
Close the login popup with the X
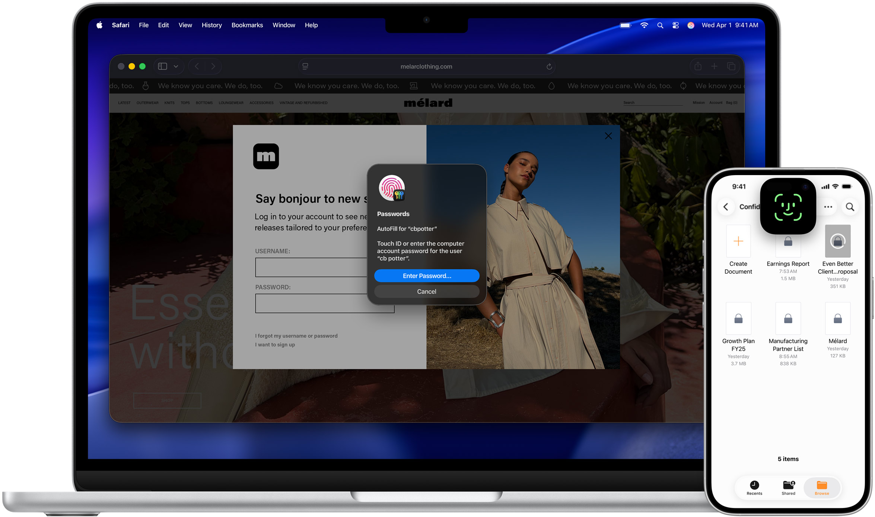(608, 136)
